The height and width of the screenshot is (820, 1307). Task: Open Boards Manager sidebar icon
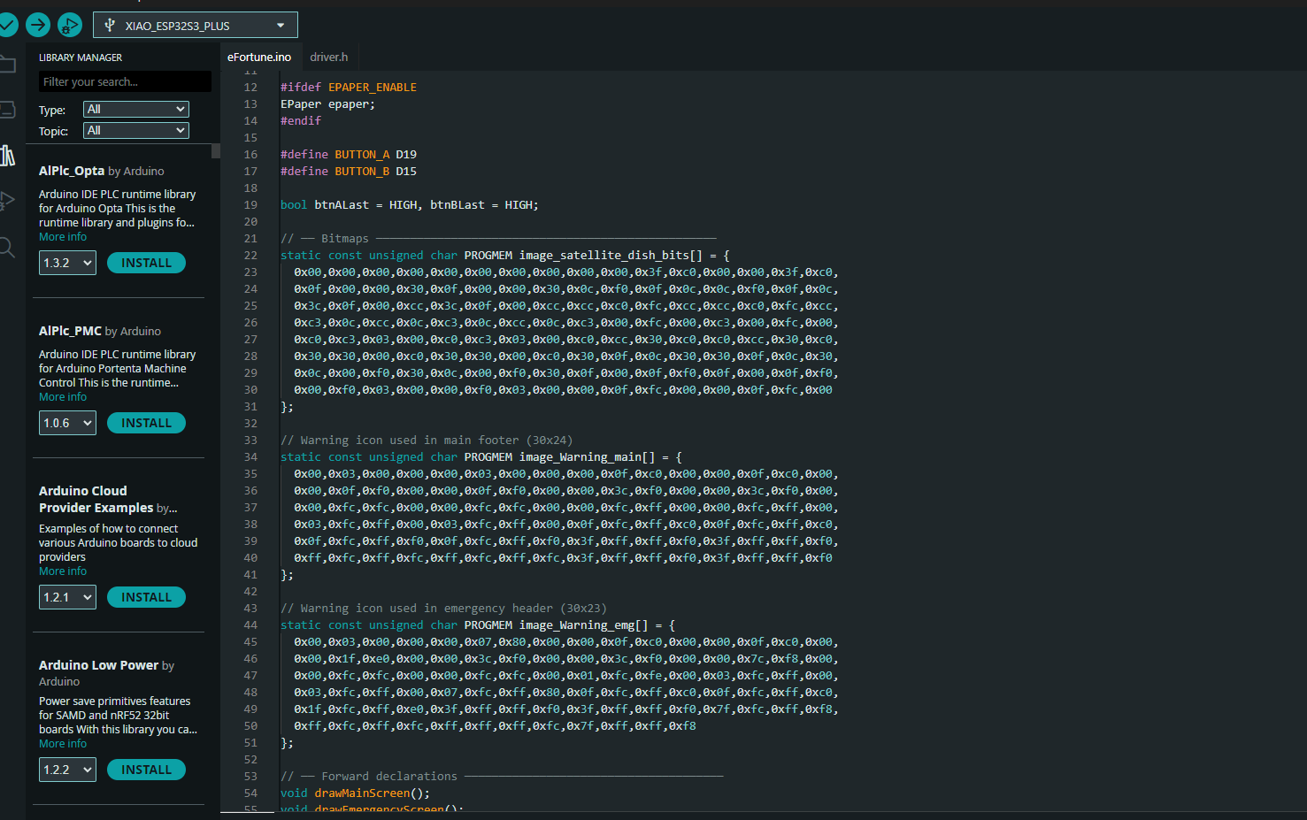(x=7, y=110)
